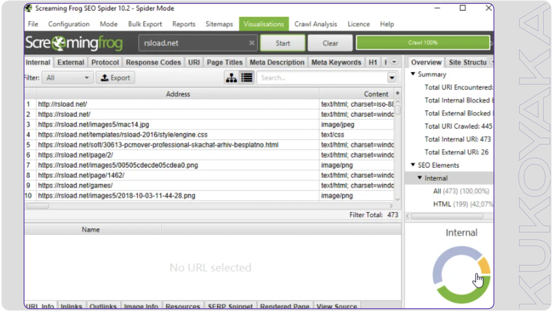Viewport: 553px width, 311px height.
Task: Select the Meta Keywords tab
Action: point(336,62)
